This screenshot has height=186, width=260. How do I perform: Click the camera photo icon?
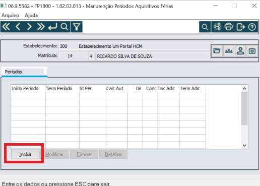[x=252, y=51]
